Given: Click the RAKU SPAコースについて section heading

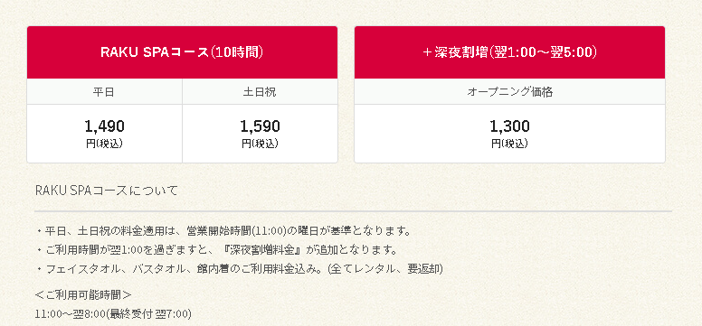Looking at the screenshot, I should pyautogui.click(x=107, y=191).
